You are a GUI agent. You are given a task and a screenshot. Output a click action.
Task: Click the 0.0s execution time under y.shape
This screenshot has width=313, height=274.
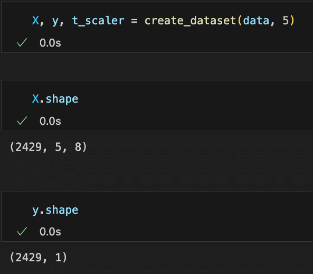50,232
